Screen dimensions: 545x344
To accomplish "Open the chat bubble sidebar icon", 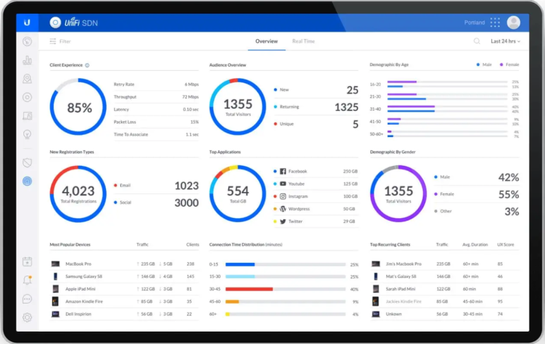I will click(27, 299).
